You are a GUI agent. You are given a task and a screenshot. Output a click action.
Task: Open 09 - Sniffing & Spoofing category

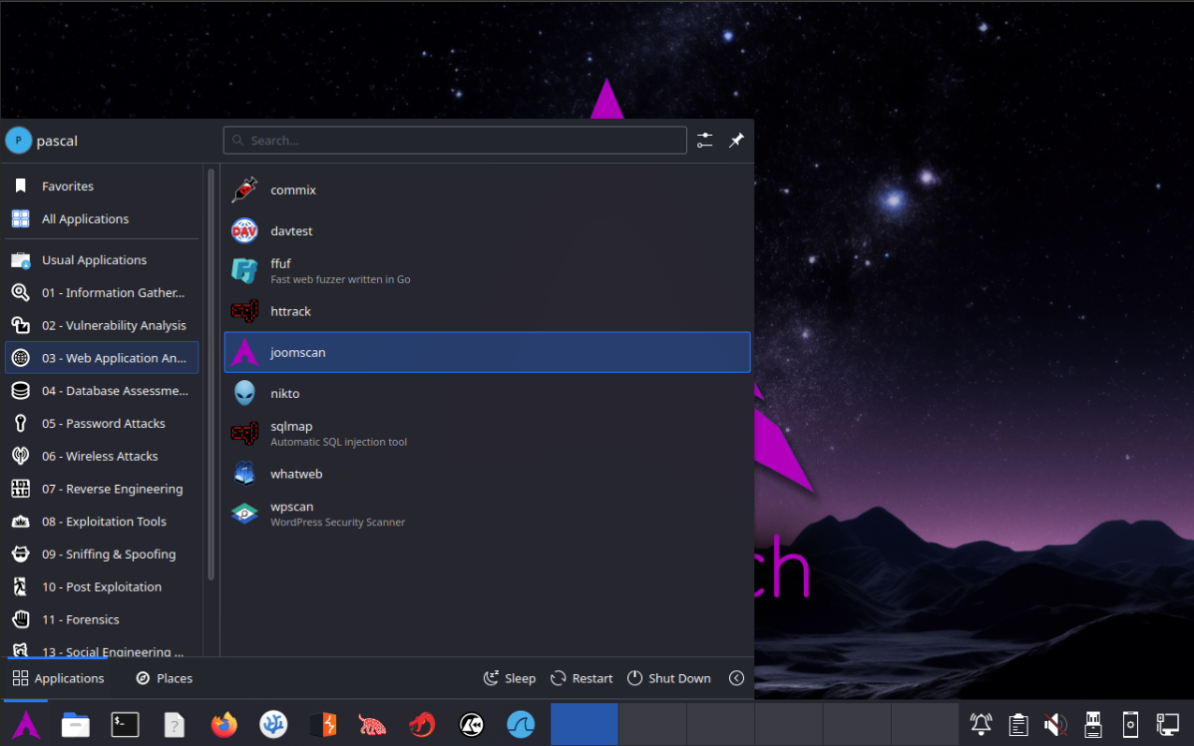(102, 555)
